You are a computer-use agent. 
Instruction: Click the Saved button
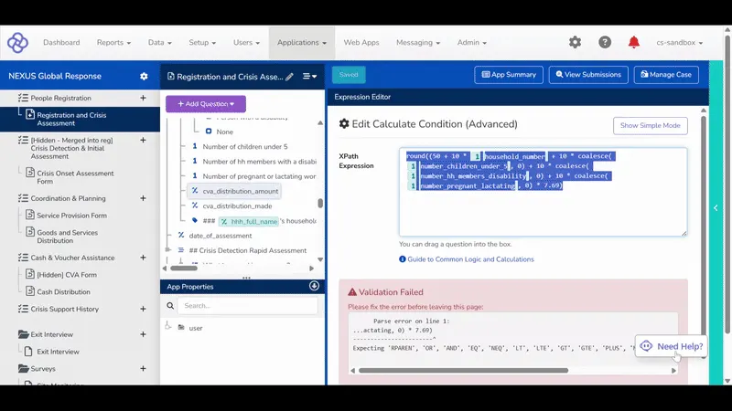(349, 75)
